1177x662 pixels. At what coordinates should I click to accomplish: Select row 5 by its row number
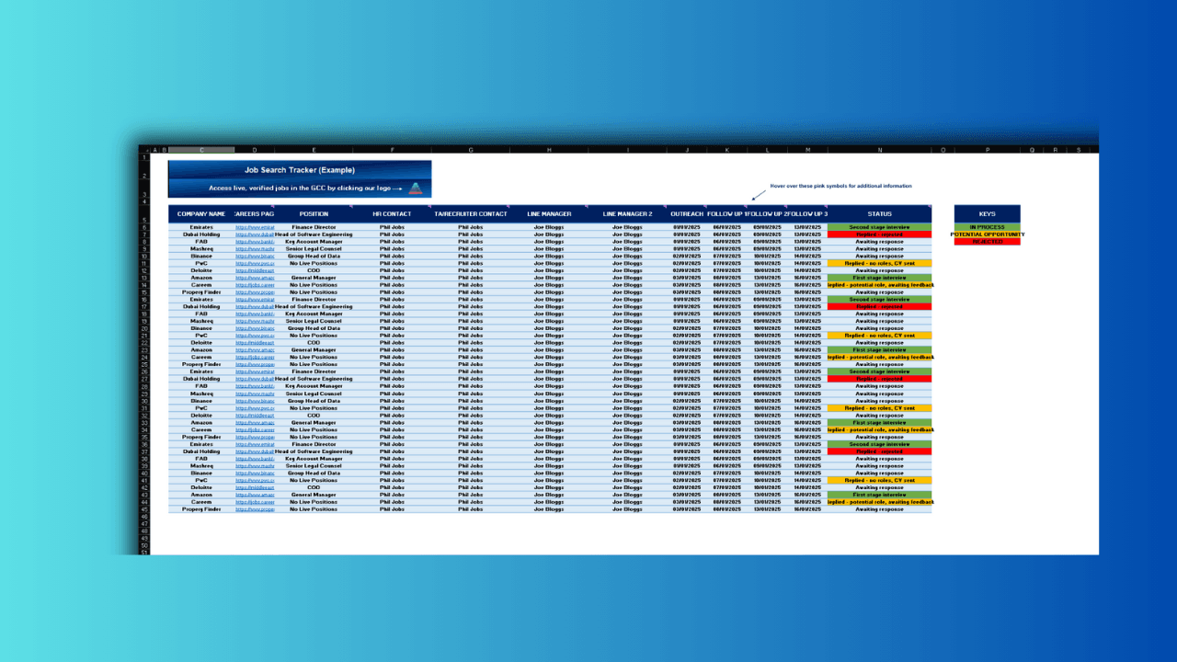pyautogui.click(x=145, y=220)
